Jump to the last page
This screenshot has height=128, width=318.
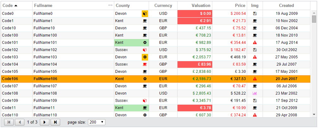coord(55,122)
